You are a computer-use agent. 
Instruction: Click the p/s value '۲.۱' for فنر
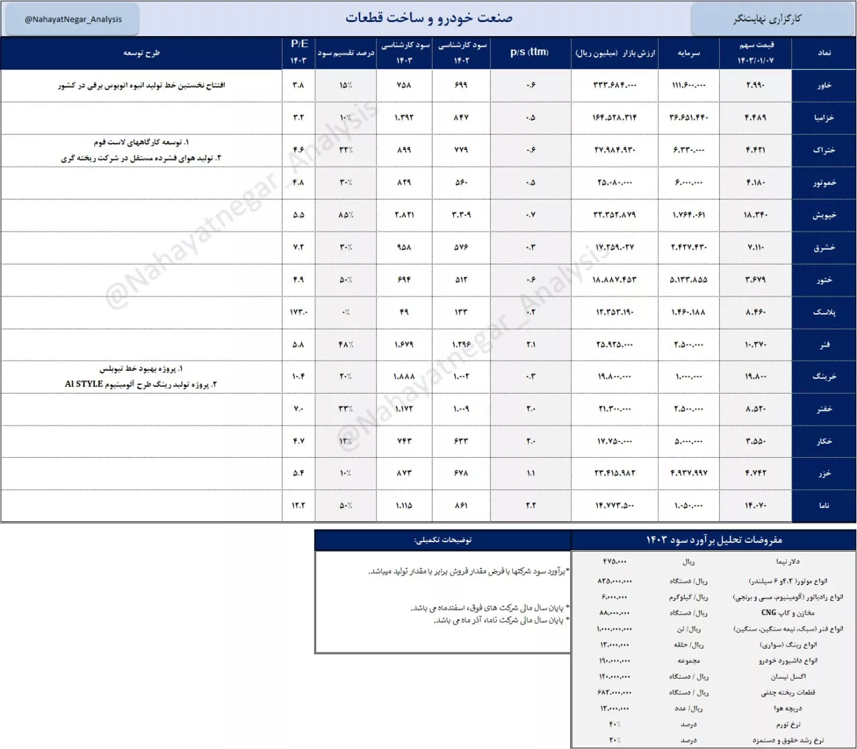click(530, 344)
